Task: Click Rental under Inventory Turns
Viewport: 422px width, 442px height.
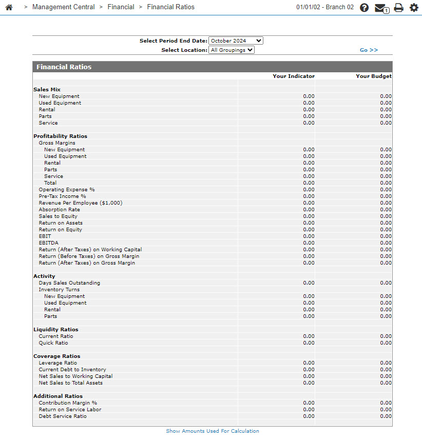Action: click(x=52, y=310)
